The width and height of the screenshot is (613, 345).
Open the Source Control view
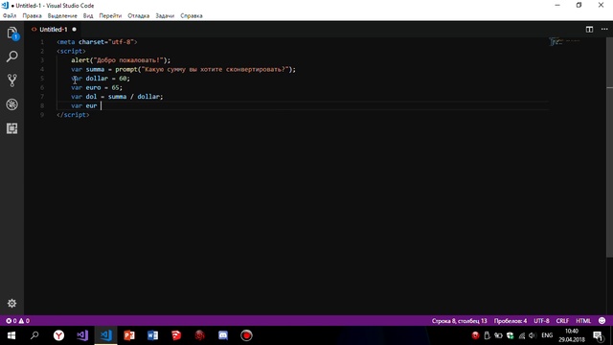click(x=11, y=80)
